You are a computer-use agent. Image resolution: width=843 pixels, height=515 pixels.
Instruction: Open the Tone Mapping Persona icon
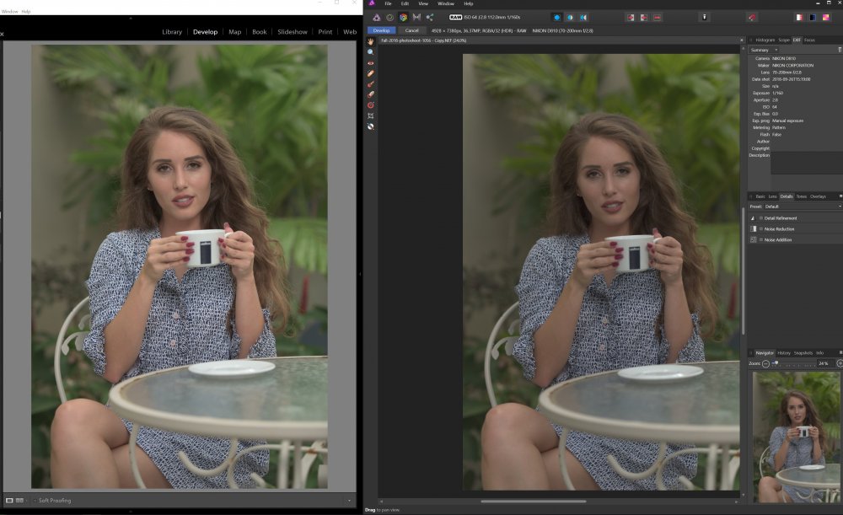[x=416, y=17]
